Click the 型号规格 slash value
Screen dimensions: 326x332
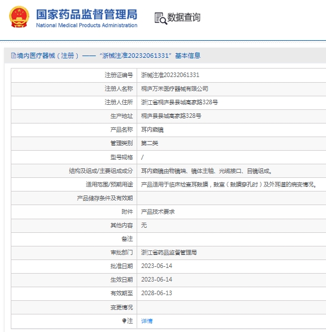[142, 157]
